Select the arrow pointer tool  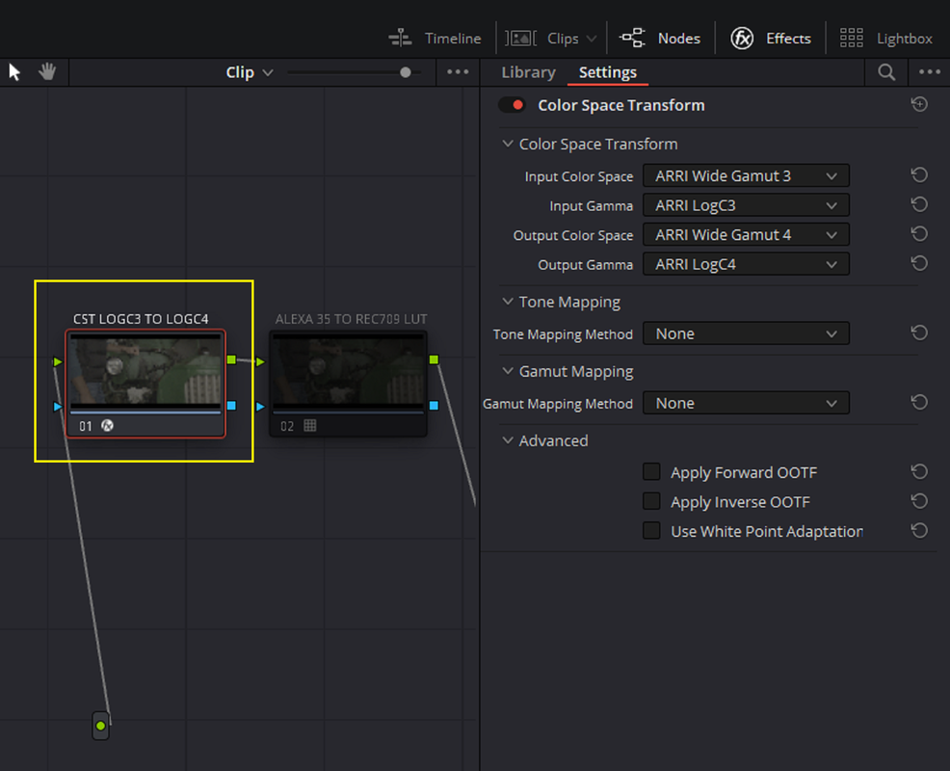click(x=14, y=72)
